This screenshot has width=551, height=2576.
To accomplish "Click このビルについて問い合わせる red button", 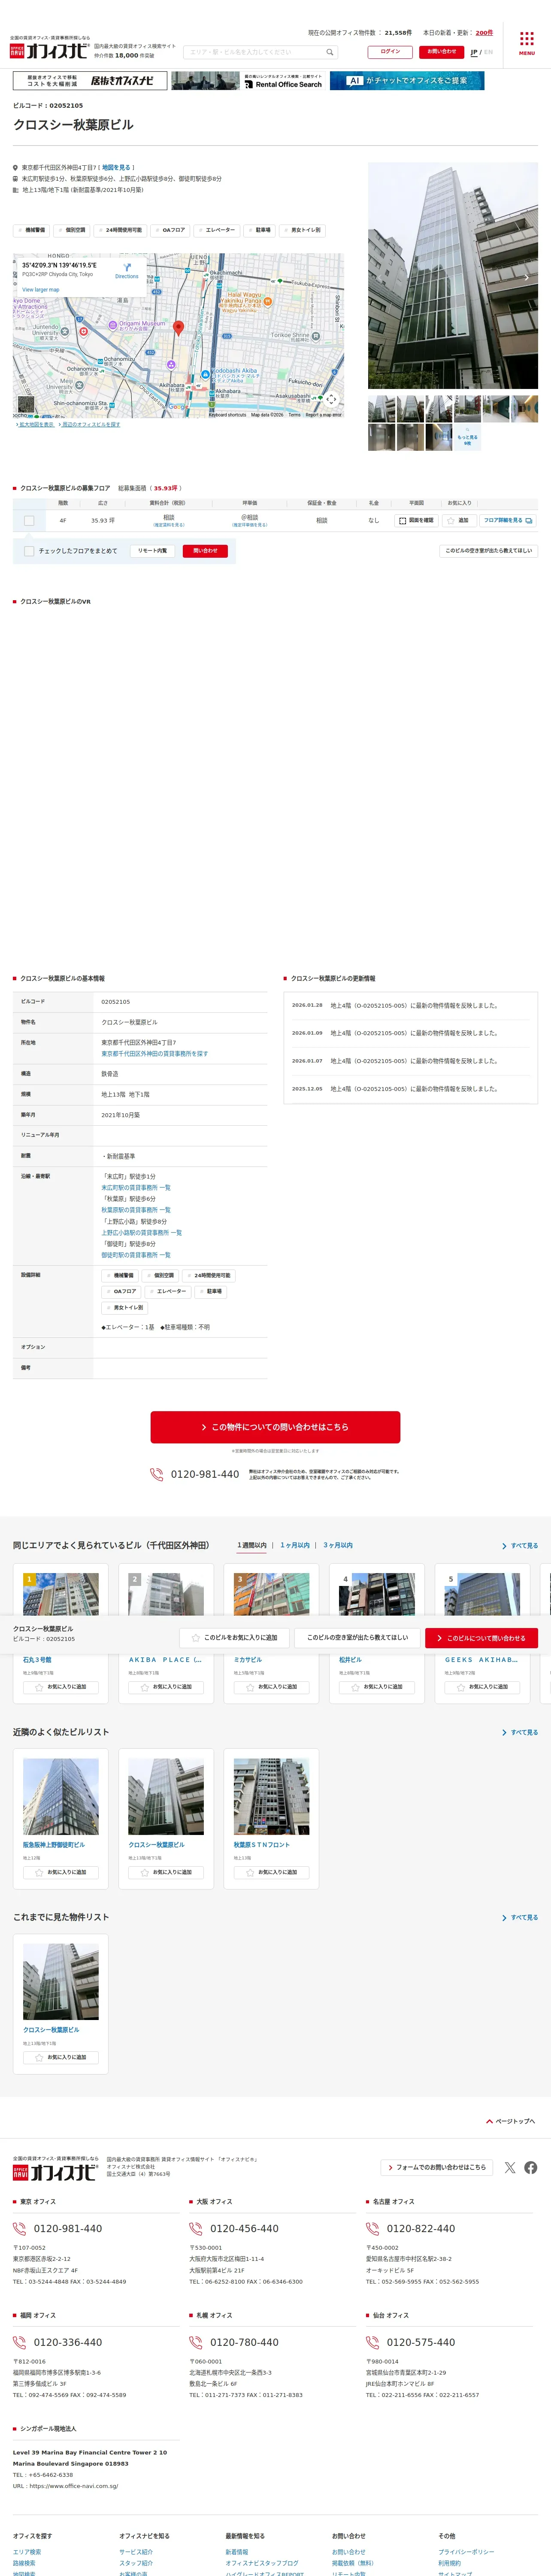I will tap(482, 1638).
